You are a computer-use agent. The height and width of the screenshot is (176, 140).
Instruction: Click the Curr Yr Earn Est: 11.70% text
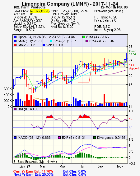click(x=33, y=171)
